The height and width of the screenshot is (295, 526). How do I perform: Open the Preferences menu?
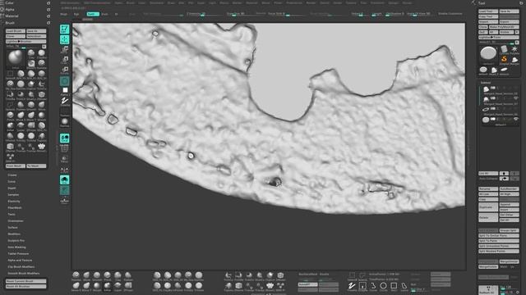point(294,2)
